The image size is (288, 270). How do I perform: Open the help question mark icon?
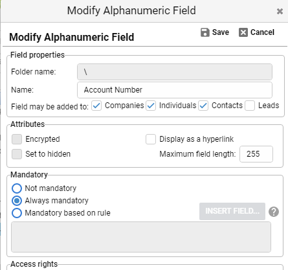[274, 212]
